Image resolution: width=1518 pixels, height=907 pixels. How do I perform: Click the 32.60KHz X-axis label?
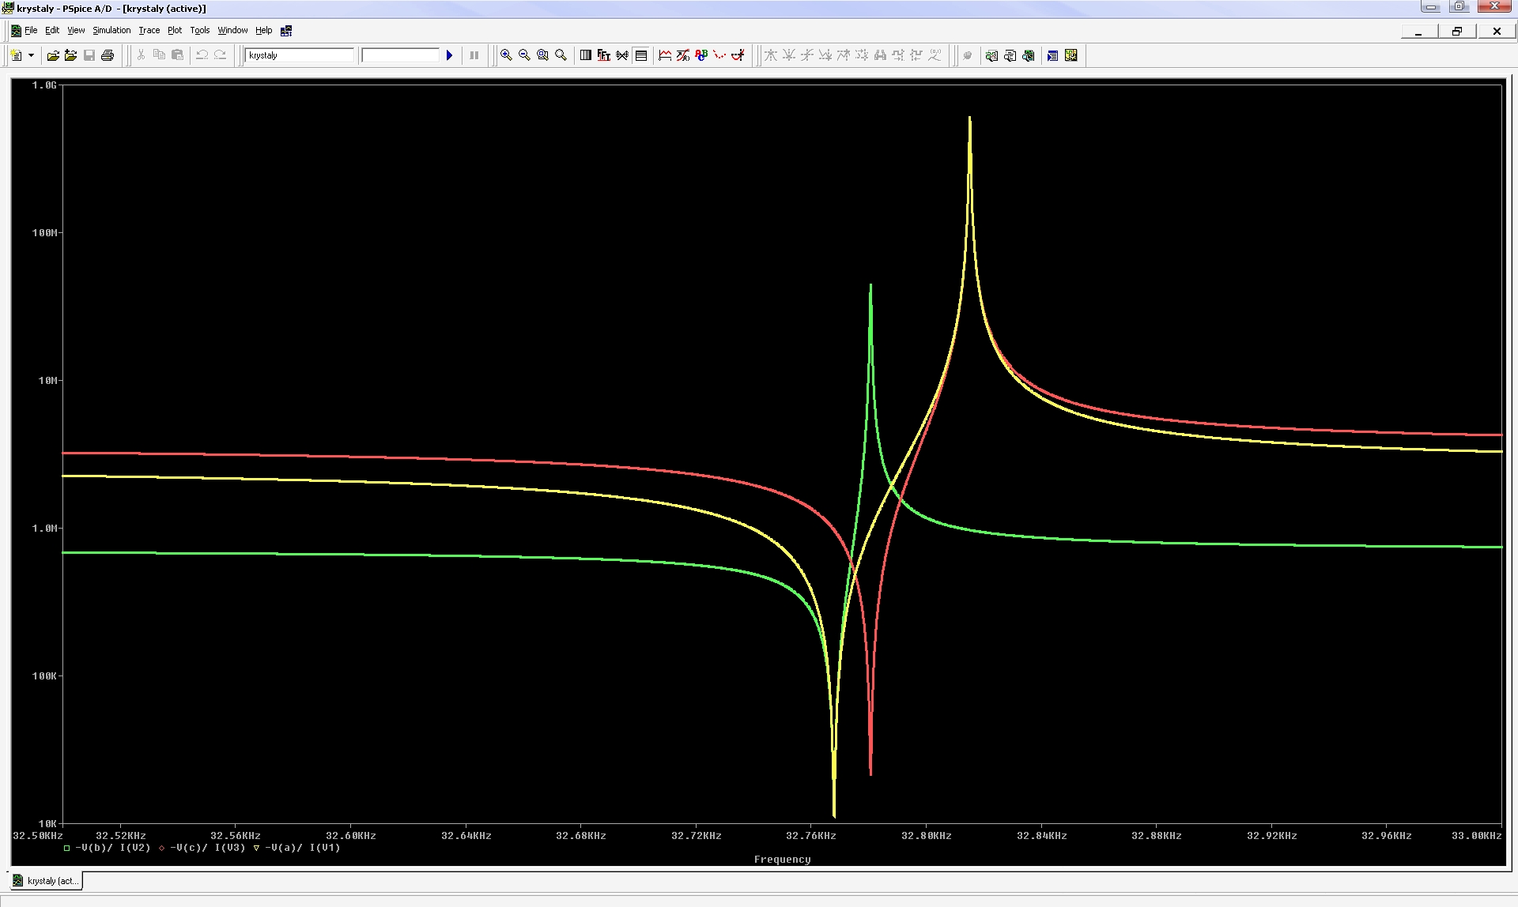[350, 836]
